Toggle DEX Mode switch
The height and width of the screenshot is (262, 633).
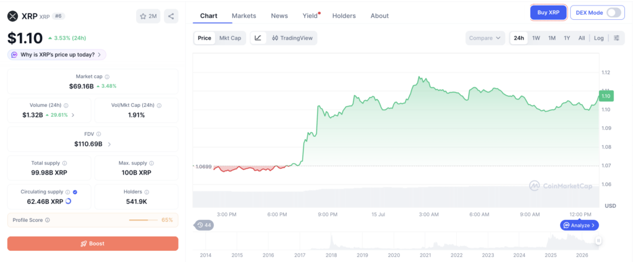(614, 12)
